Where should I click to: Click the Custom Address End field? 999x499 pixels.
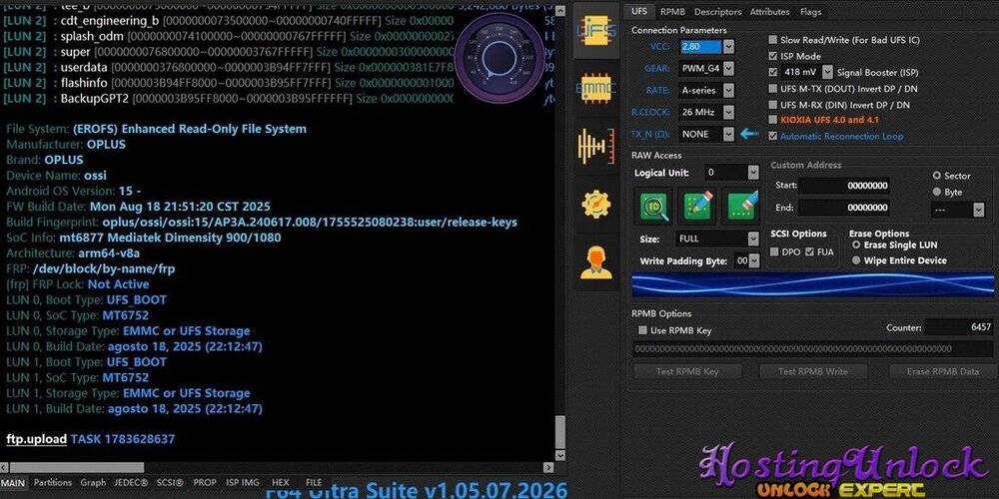pos(843,208)
